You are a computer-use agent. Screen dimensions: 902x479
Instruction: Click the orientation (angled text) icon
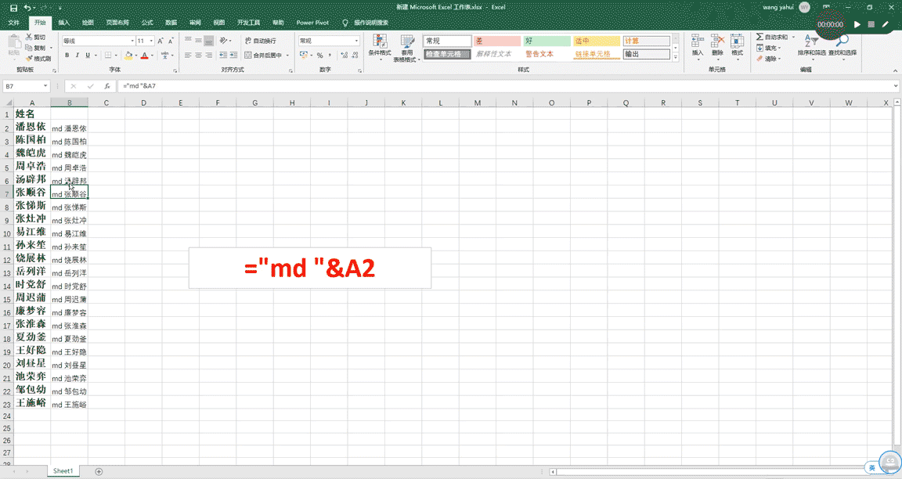click(x=223, y=41)
